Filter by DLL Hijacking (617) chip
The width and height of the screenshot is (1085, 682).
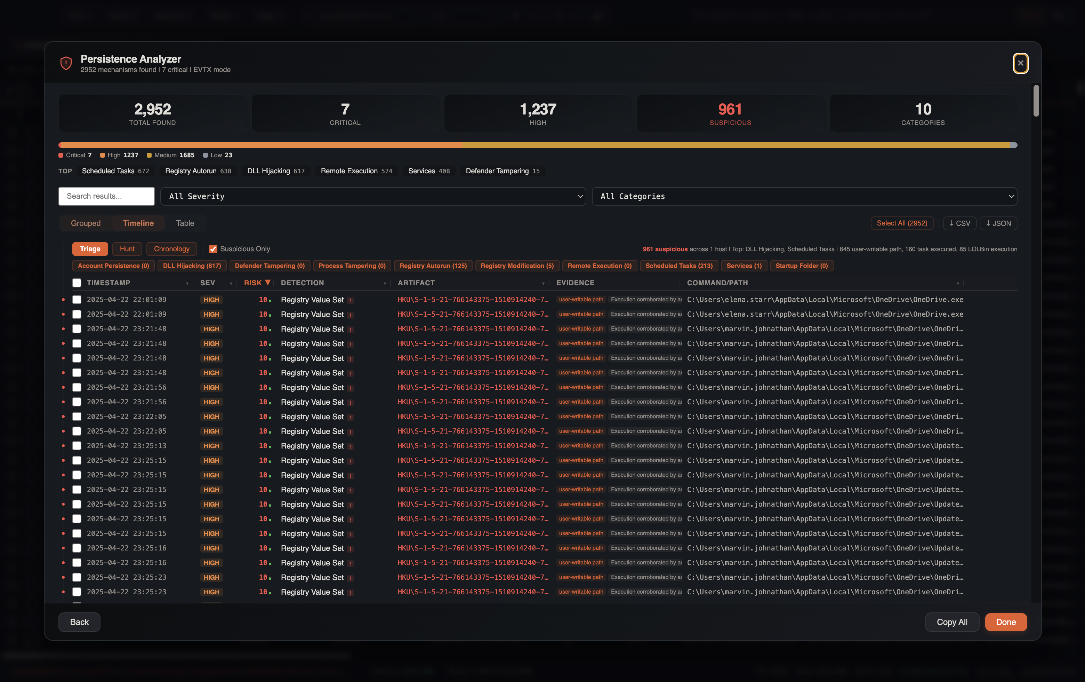(192, 265)
